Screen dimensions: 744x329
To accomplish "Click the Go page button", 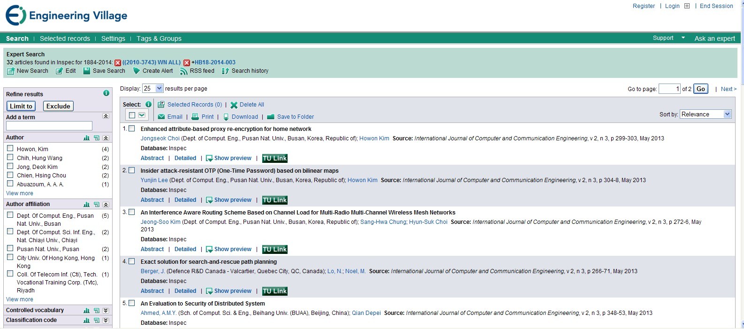I will 701,89.
